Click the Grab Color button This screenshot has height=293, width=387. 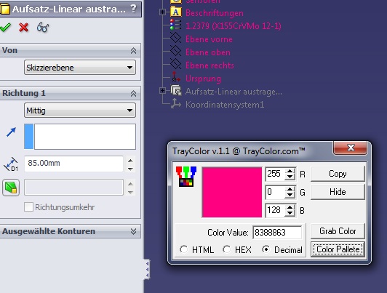point(338,231)
